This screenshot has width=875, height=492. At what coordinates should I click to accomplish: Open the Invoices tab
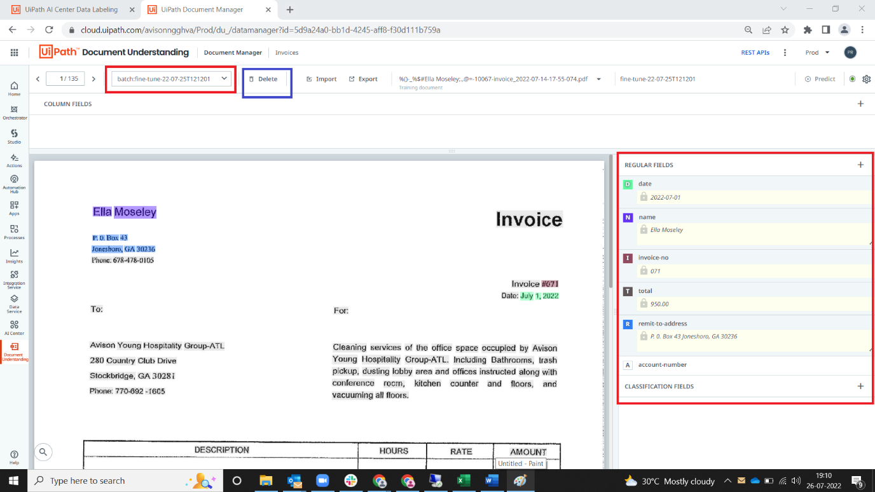coord(287,53)
